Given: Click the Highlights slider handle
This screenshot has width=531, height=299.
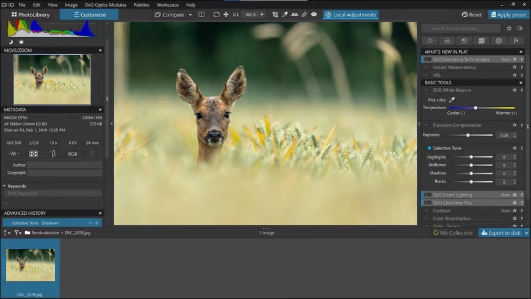Looking at the screenshot, I should [471, 157].
